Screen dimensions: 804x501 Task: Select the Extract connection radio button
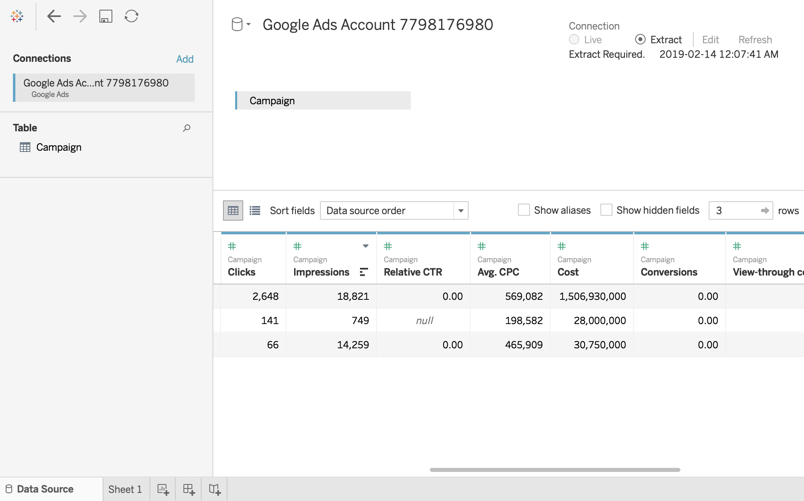[x=640, y=40]
